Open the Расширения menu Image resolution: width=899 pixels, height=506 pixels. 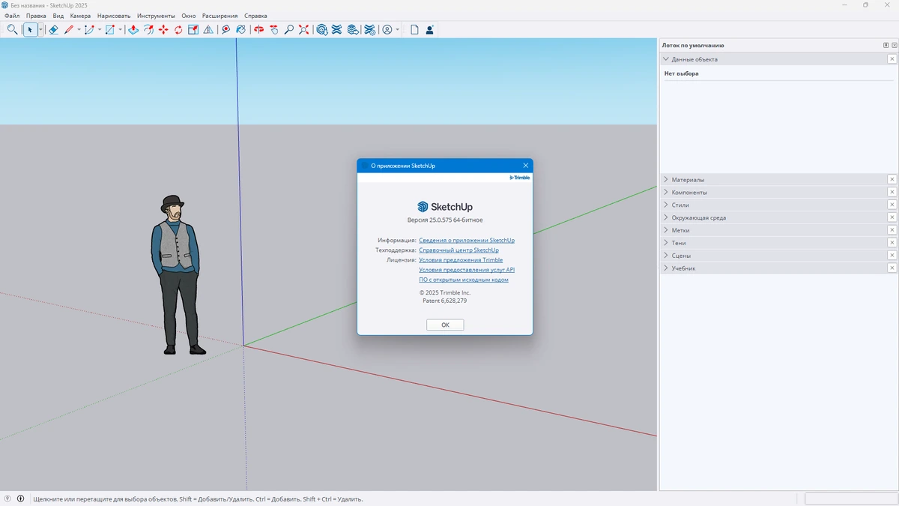(x=220, y=16)
